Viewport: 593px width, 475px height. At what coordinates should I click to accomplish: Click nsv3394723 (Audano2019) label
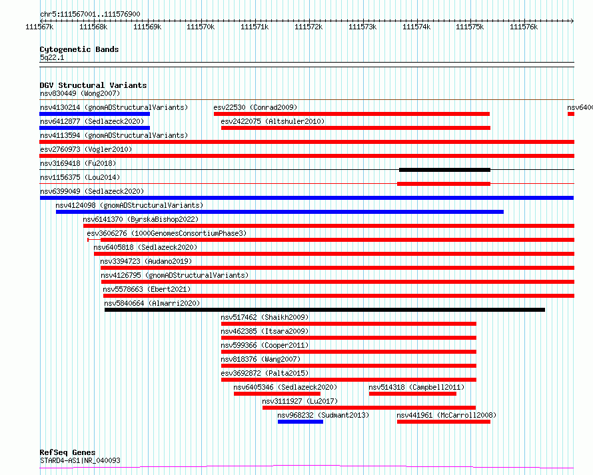coord(146,261)
